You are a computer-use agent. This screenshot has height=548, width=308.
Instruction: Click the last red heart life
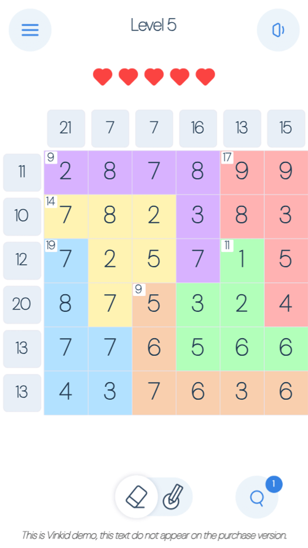click(205, 77)
